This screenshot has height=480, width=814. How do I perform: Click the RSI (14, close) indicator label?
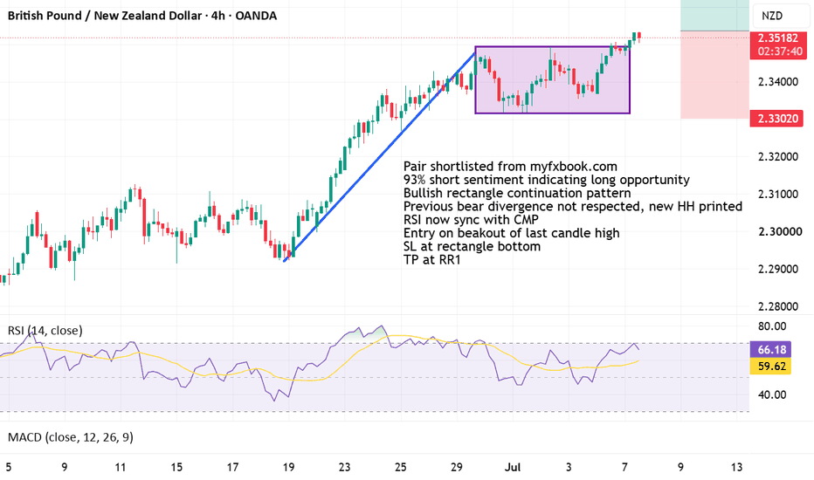(x=45, y=331)
